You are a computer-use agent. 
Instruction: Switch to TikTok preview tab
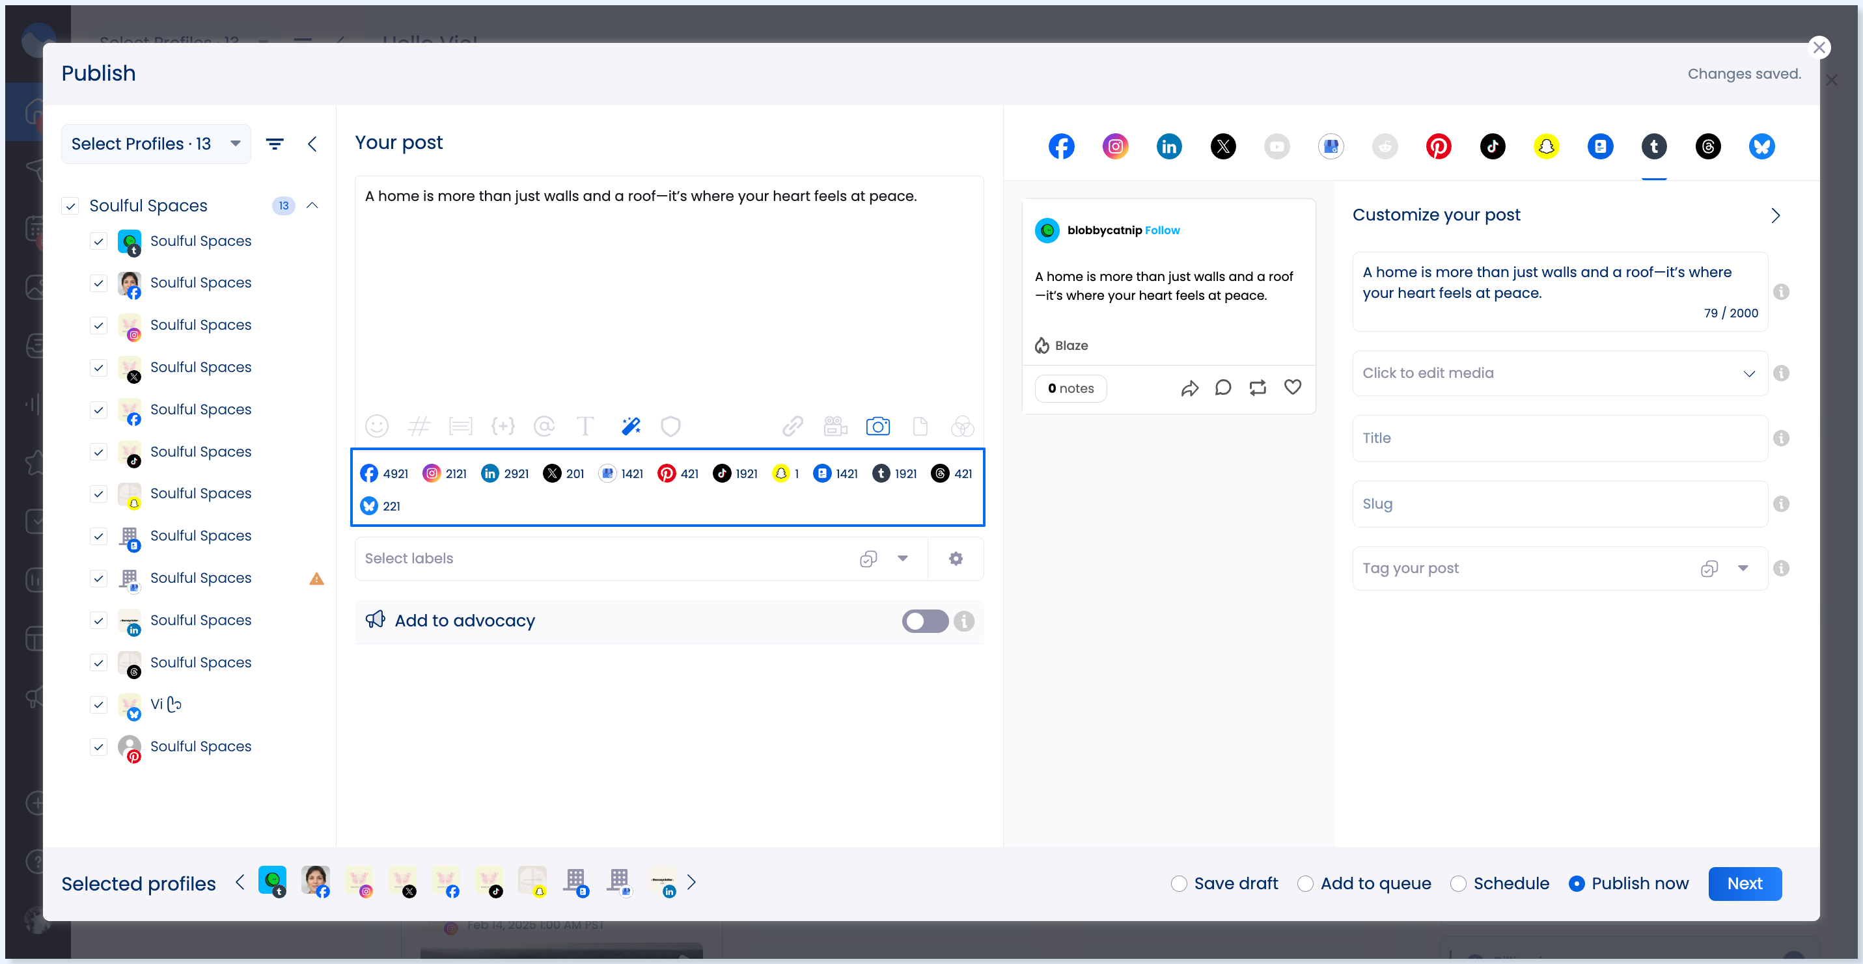(x=1493, y=146)
